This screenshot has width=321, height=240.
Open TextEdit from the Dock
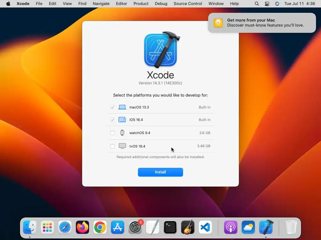pos(153,227)
